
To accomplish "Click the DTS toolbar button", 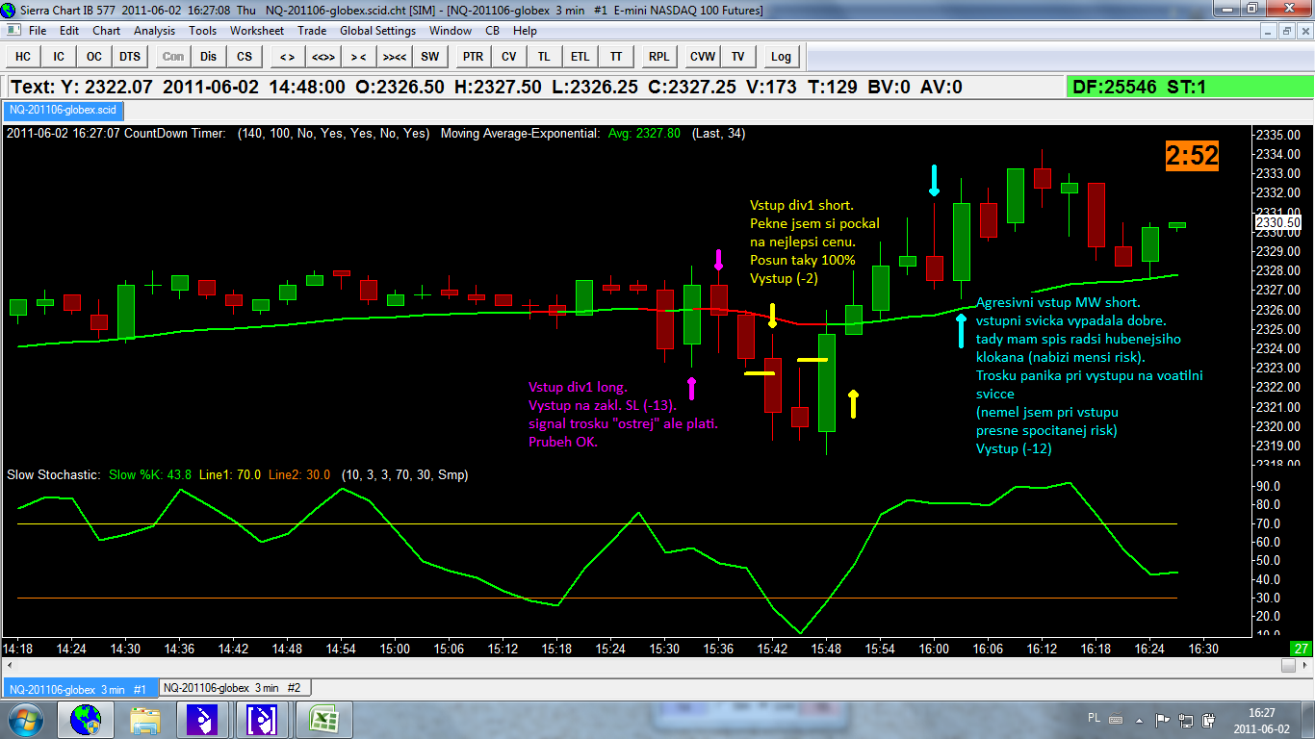I will pyautogui.click(x=130, y=57).
